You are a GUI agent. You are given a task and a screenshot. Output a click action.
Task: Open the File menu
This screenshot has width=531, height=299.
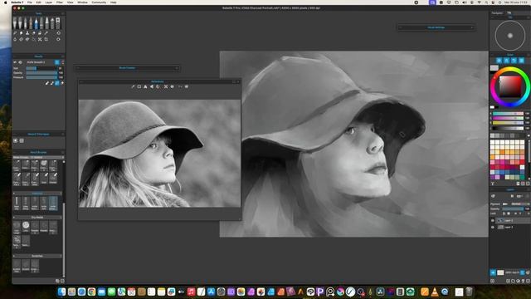(30, 2)
